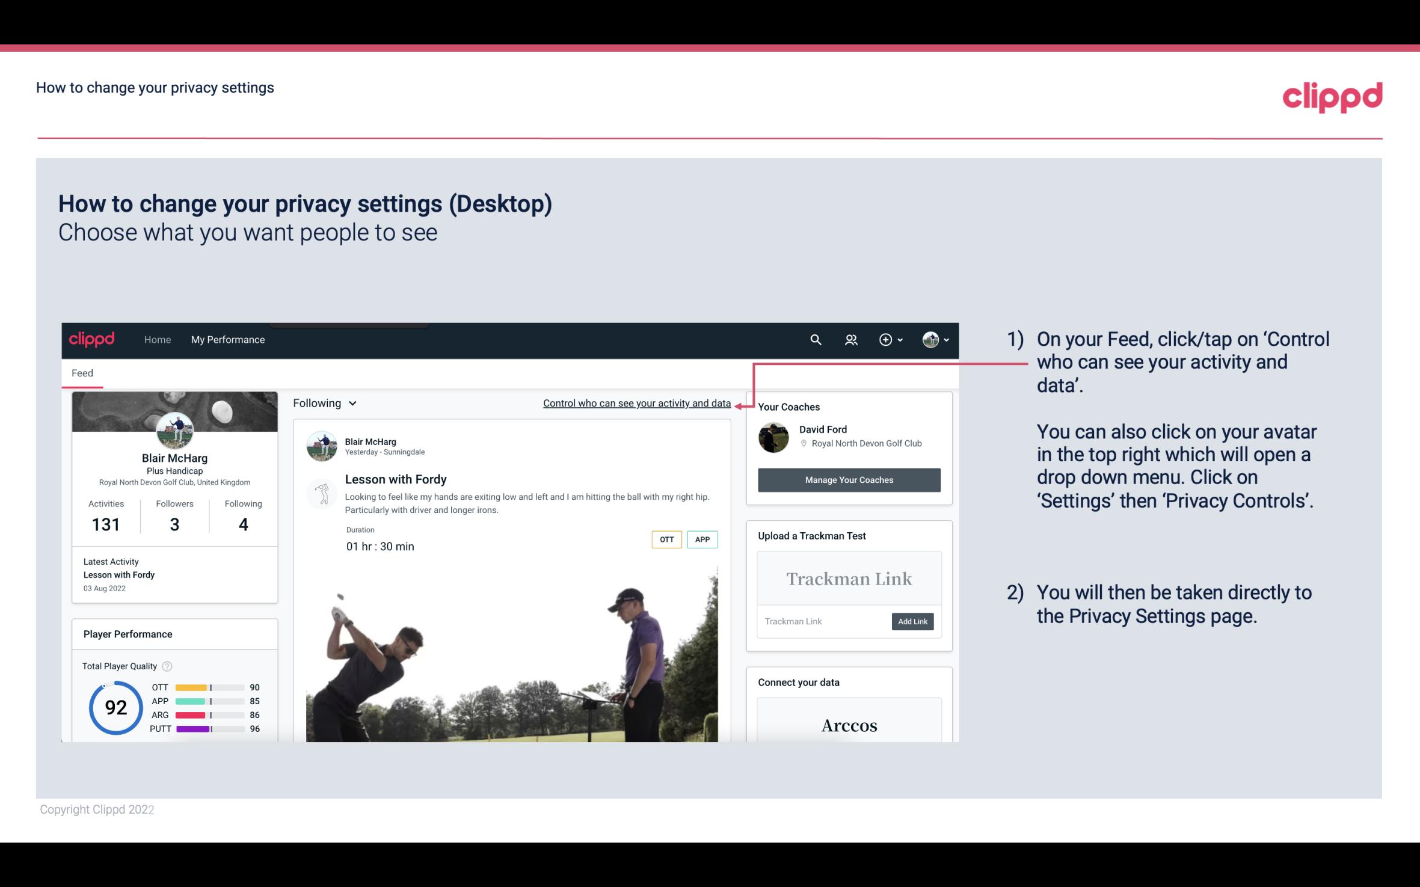This screenshot has height=887, width=1420.
Task: Click the OTT performance tag icon
Action: click(x=666, y=539)
